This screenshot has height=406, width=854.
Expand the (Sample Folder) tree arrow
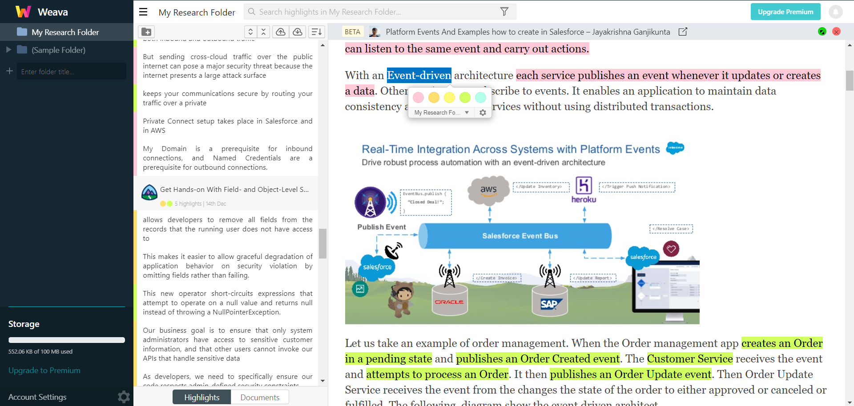point(8,50)
